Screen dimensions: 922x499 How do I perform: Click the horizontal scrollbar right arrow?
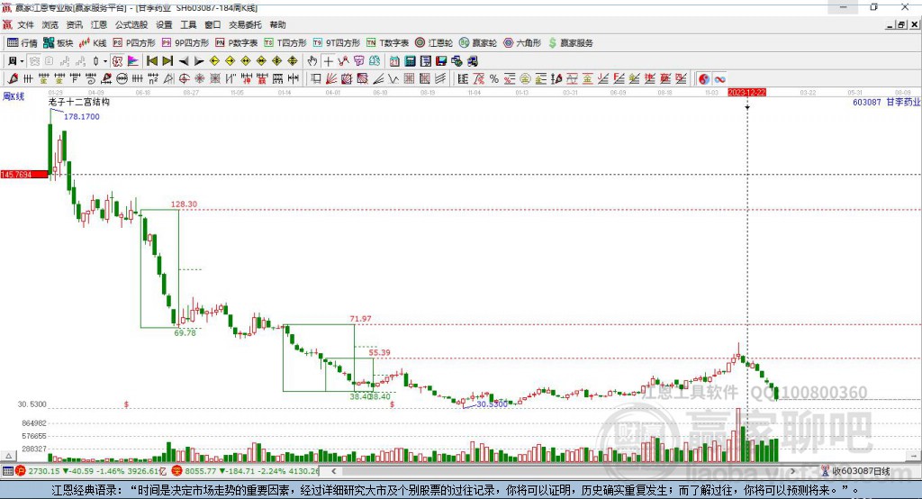point(792,471)
